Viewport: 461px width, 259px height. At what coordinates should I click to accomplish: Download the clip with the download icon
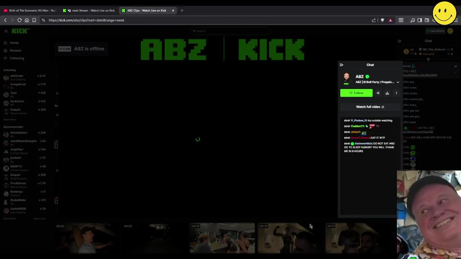pos(387,93)
